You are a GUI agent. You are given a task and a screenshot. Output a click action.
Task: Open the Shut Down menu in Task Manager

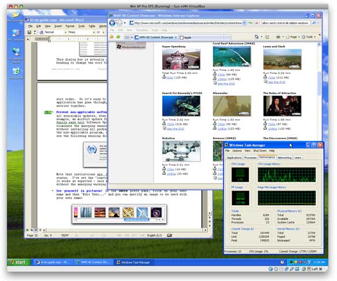tap(260, 151)
